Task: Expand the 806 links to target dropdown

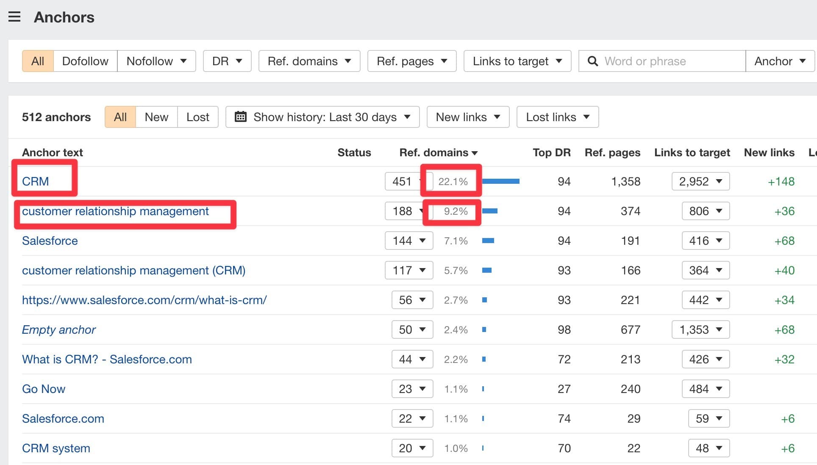Action: [x=706, y=211]
